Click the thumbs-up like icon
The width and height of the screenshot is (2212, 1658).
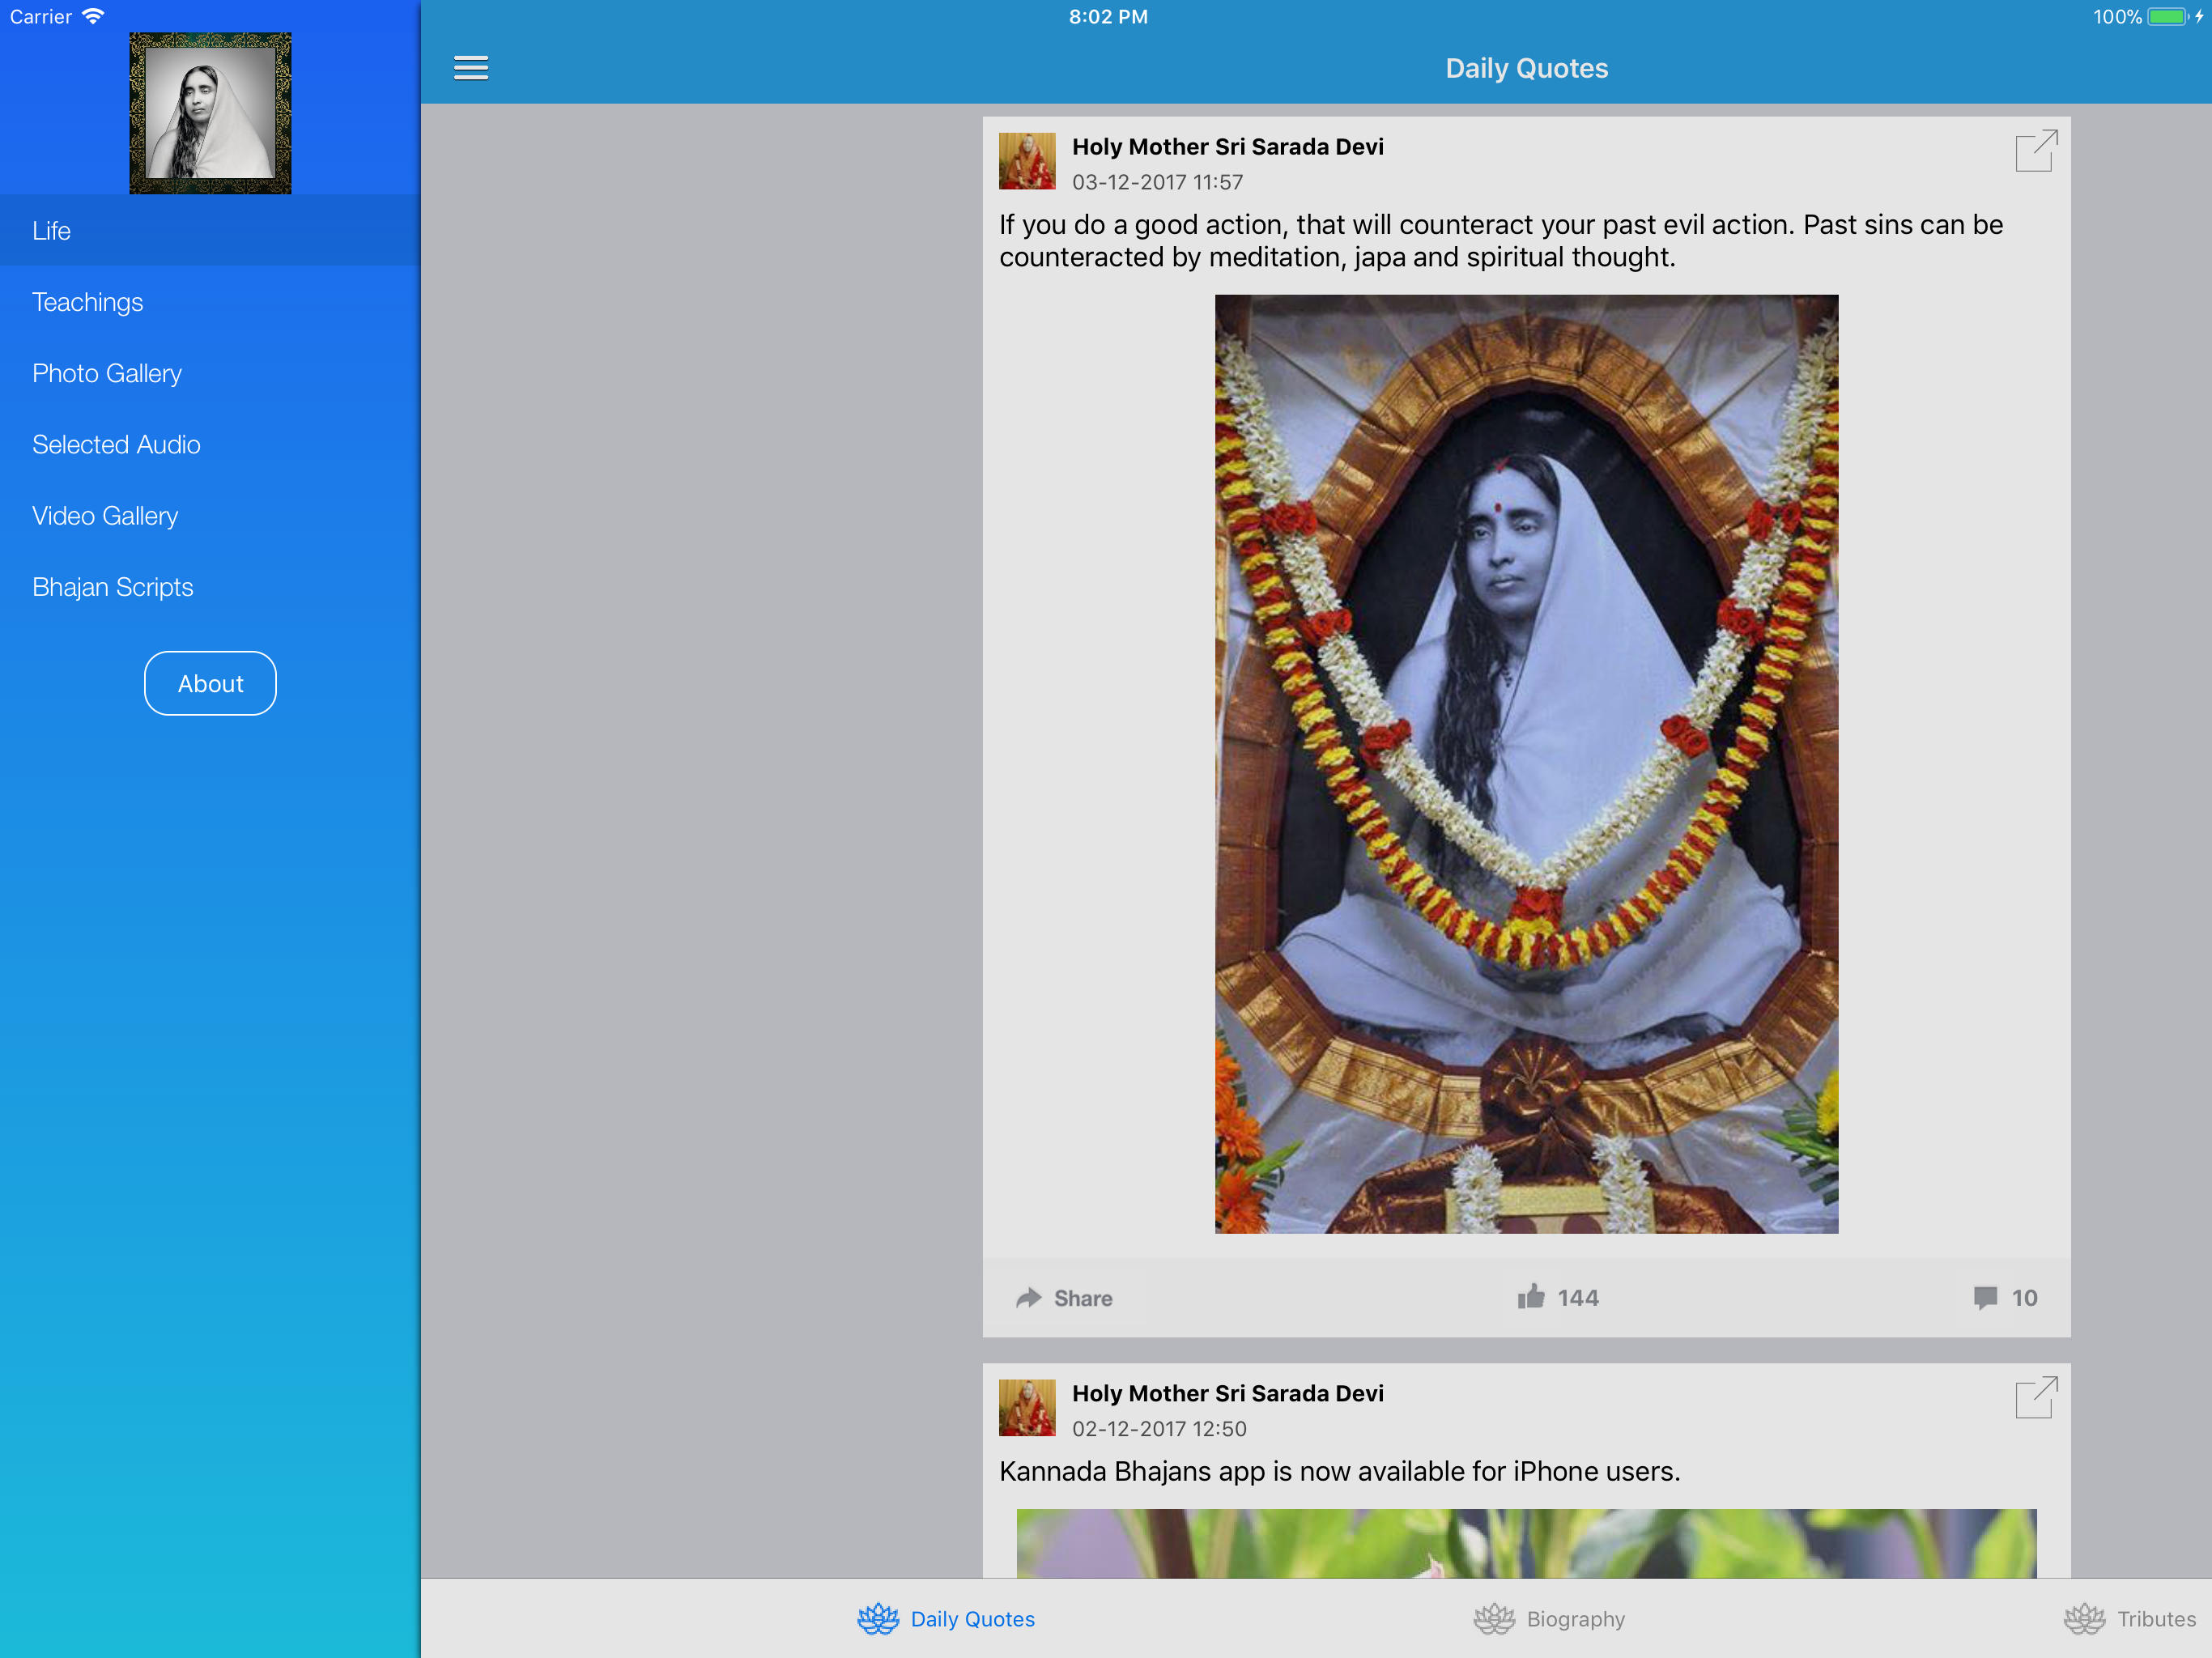[1530, 1297]
